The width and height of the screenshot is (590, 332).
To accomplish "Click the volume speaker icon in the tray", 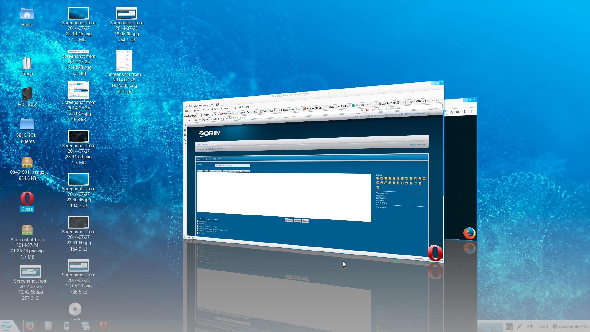I will (x=530, y=326).
